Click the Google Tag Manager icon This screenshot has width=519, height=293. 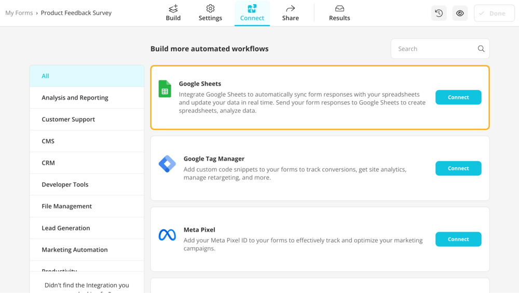[x=167, y=164]
